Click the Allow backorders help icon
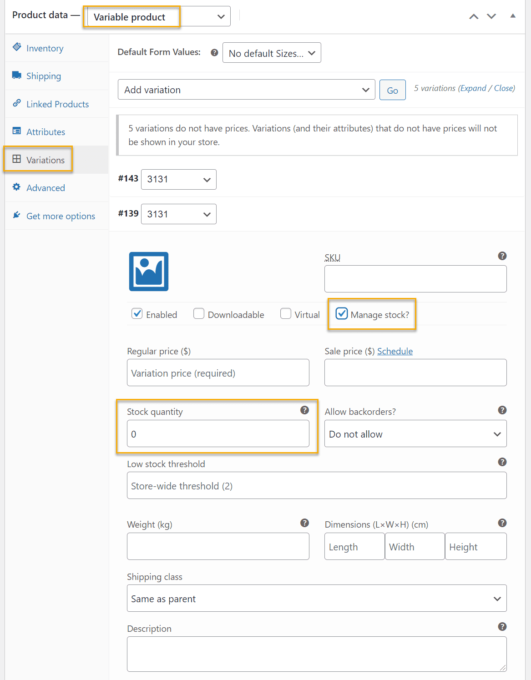Image resolution: width=531 pixels, height=680 pixels. point(502,410)
